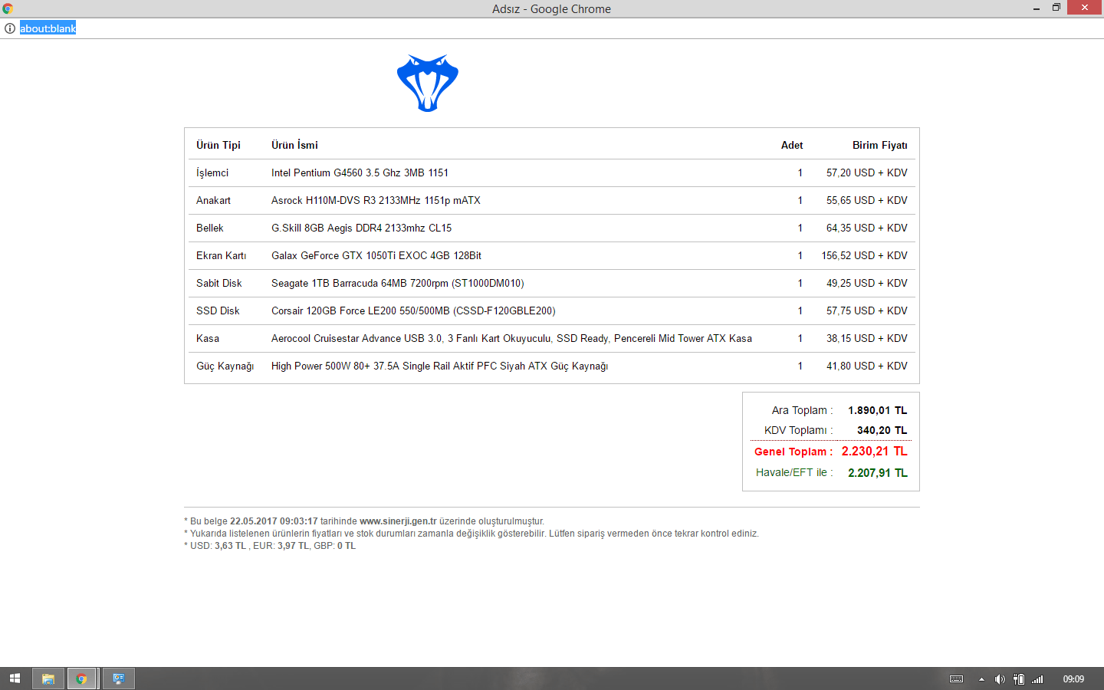Select the Corsair 120GB Force LE200 product name
Image resolution: width=1104 pixels, height=690 pixels.
pos(413,310)
